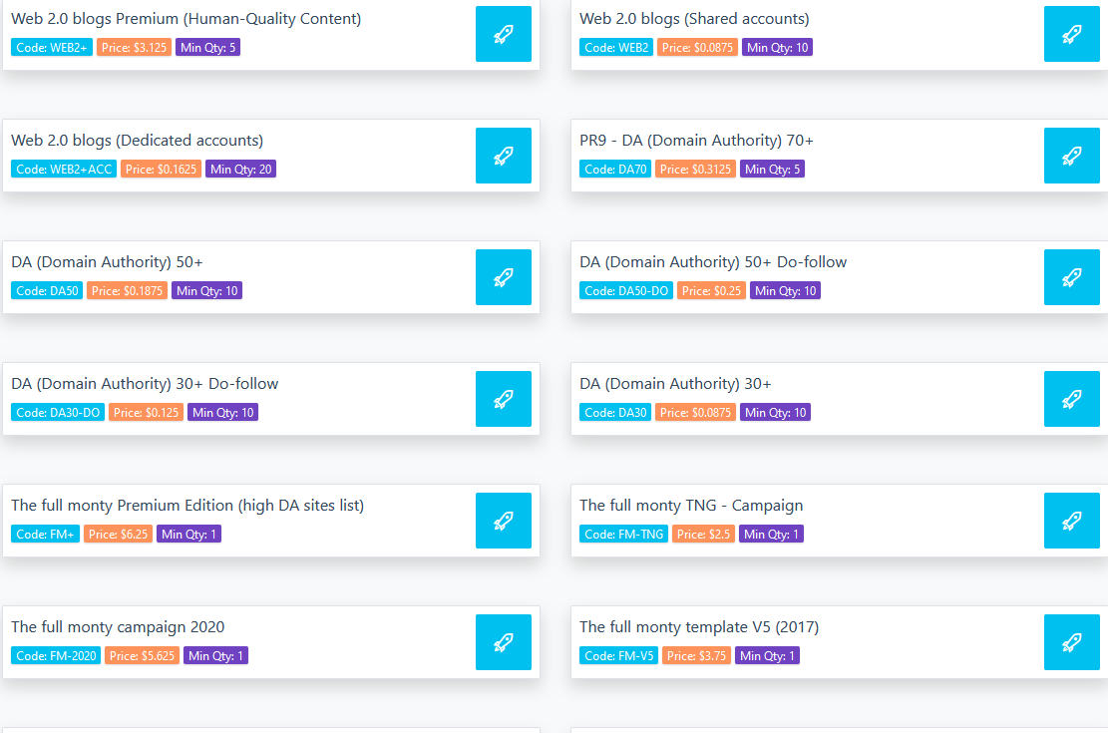Click the rocket beside code DA30
This screenshot has height=733, width=1108.
coord(1071,399)
